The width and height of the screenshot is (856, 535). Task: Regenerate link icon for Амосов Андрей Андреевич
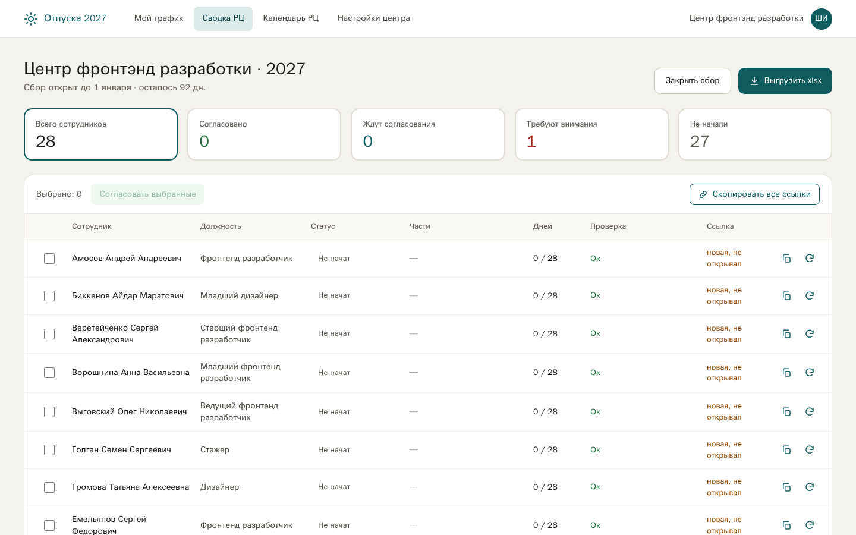[x=810, y=259]
